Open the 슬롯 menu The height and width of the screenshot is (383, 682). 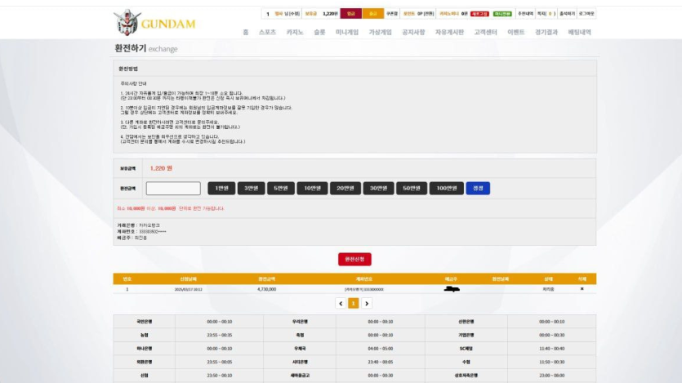click(319, 32)
